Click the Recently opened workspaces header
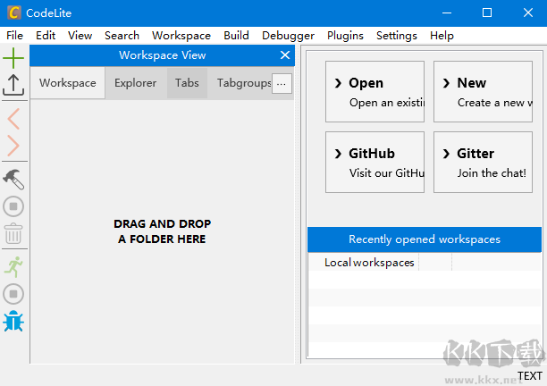This screenshot has height=386, width=547. click(425, 239)
